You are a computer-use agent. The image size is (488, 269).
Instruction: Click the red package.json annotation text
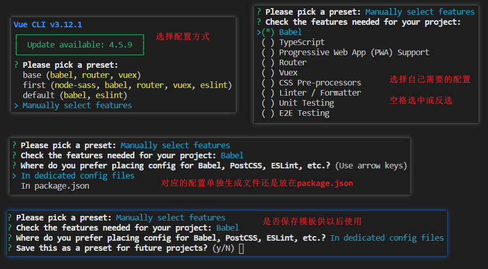(325, 183)
